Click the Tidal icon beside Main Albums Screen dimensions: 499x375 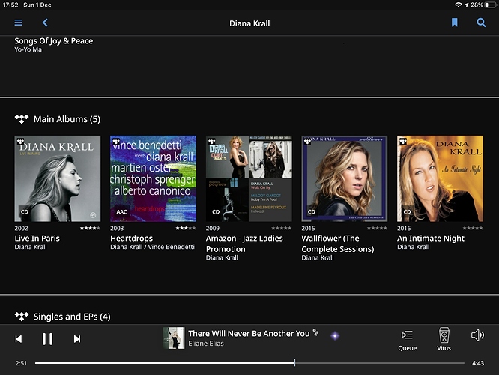pyautogui.click(x=22, y=119)
